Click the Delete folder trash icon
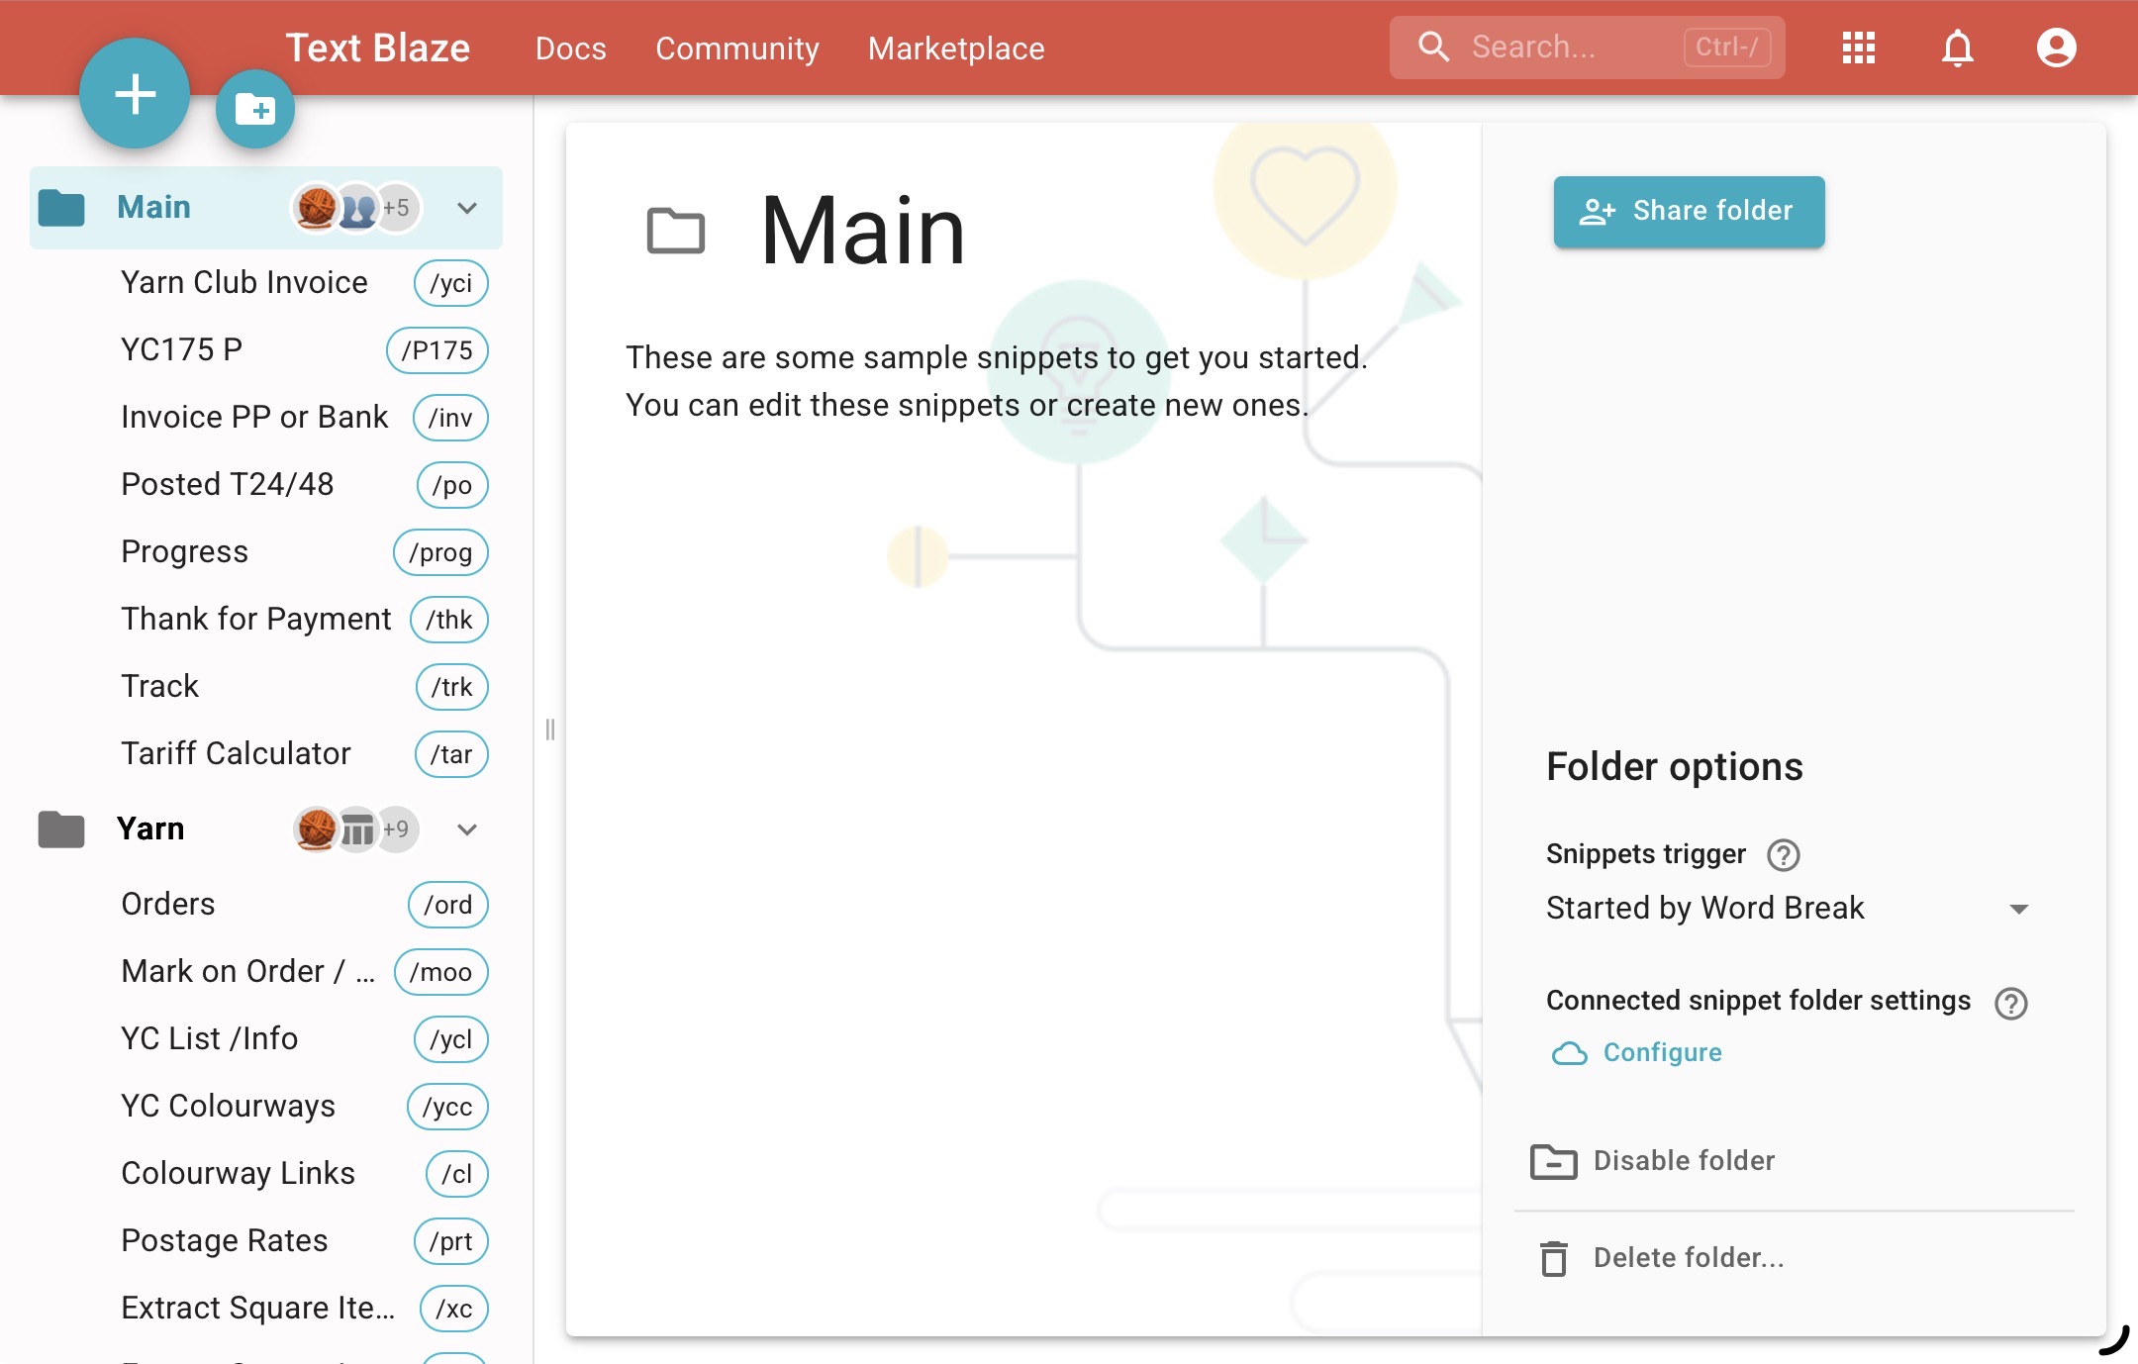This screenshot has width=2138, height=1364. tap(1554, 1258)
